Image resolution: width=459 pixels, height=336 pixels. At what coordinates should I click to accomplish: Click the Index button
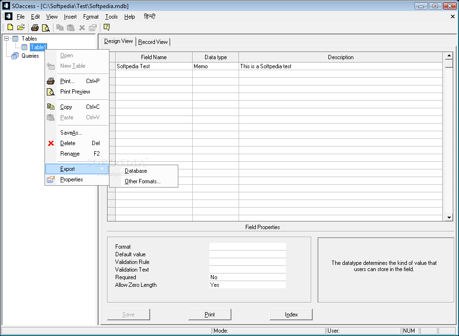pos(291,315)
